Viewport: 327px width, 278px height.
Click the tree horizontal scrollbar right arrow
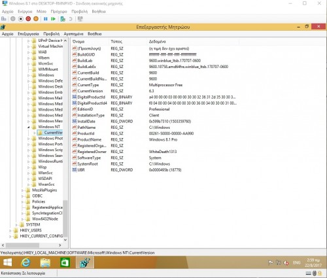click(x=60, y=245)
